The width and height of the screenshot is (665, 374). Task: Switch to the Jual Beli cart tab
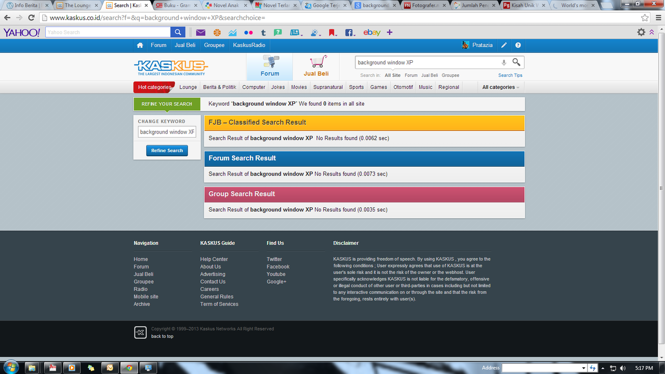tap(316, 67)
